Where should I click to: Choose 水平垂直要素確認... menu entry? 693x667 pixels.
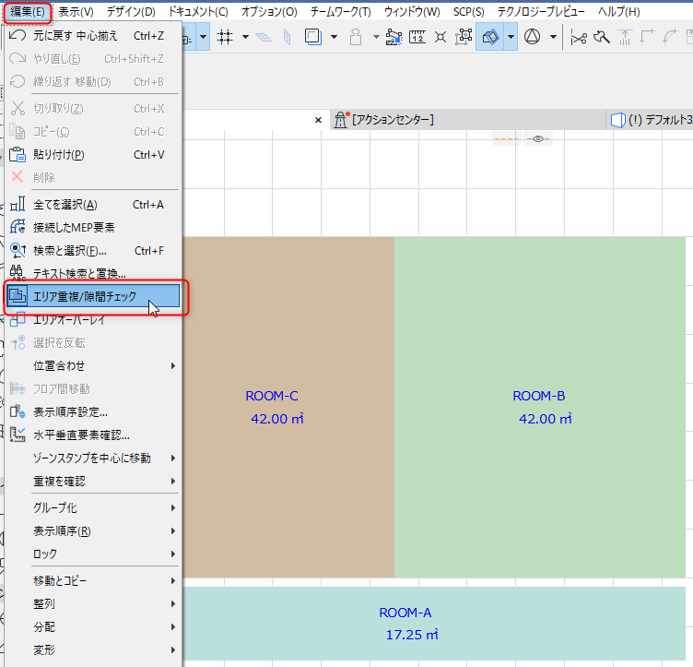click(93, 435)
